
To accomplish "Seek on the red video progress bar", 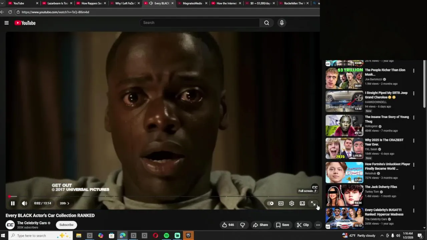I will click(162, 196).
